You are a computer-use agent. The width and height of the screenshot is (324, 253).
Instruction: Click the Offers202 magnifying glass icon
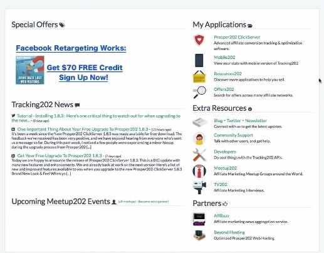[199, 92]
